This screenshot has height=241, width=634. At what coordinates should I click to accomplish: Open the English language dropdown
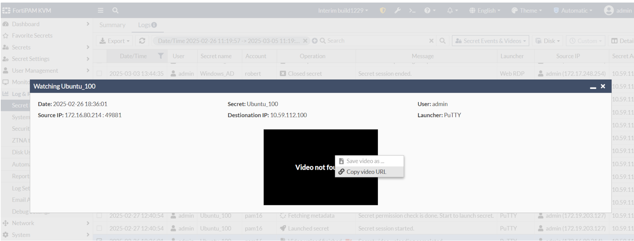[x=485, y=11]
